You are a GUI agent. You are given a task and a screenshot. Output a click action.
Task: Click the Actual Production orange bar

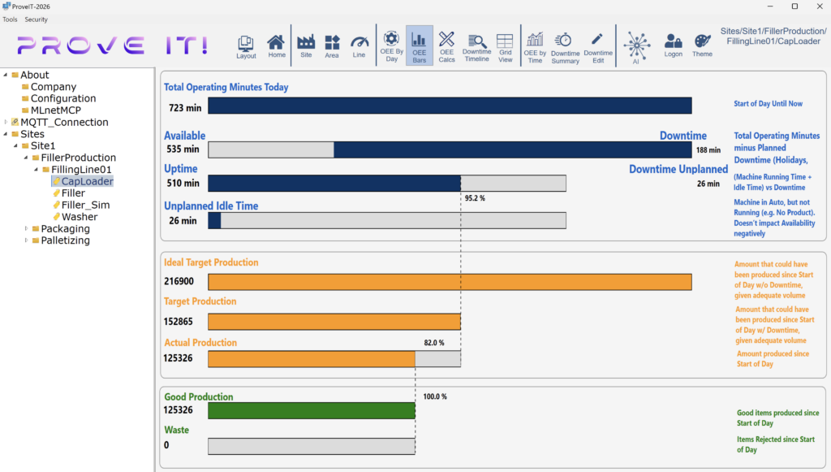click(x=312, y=359)
